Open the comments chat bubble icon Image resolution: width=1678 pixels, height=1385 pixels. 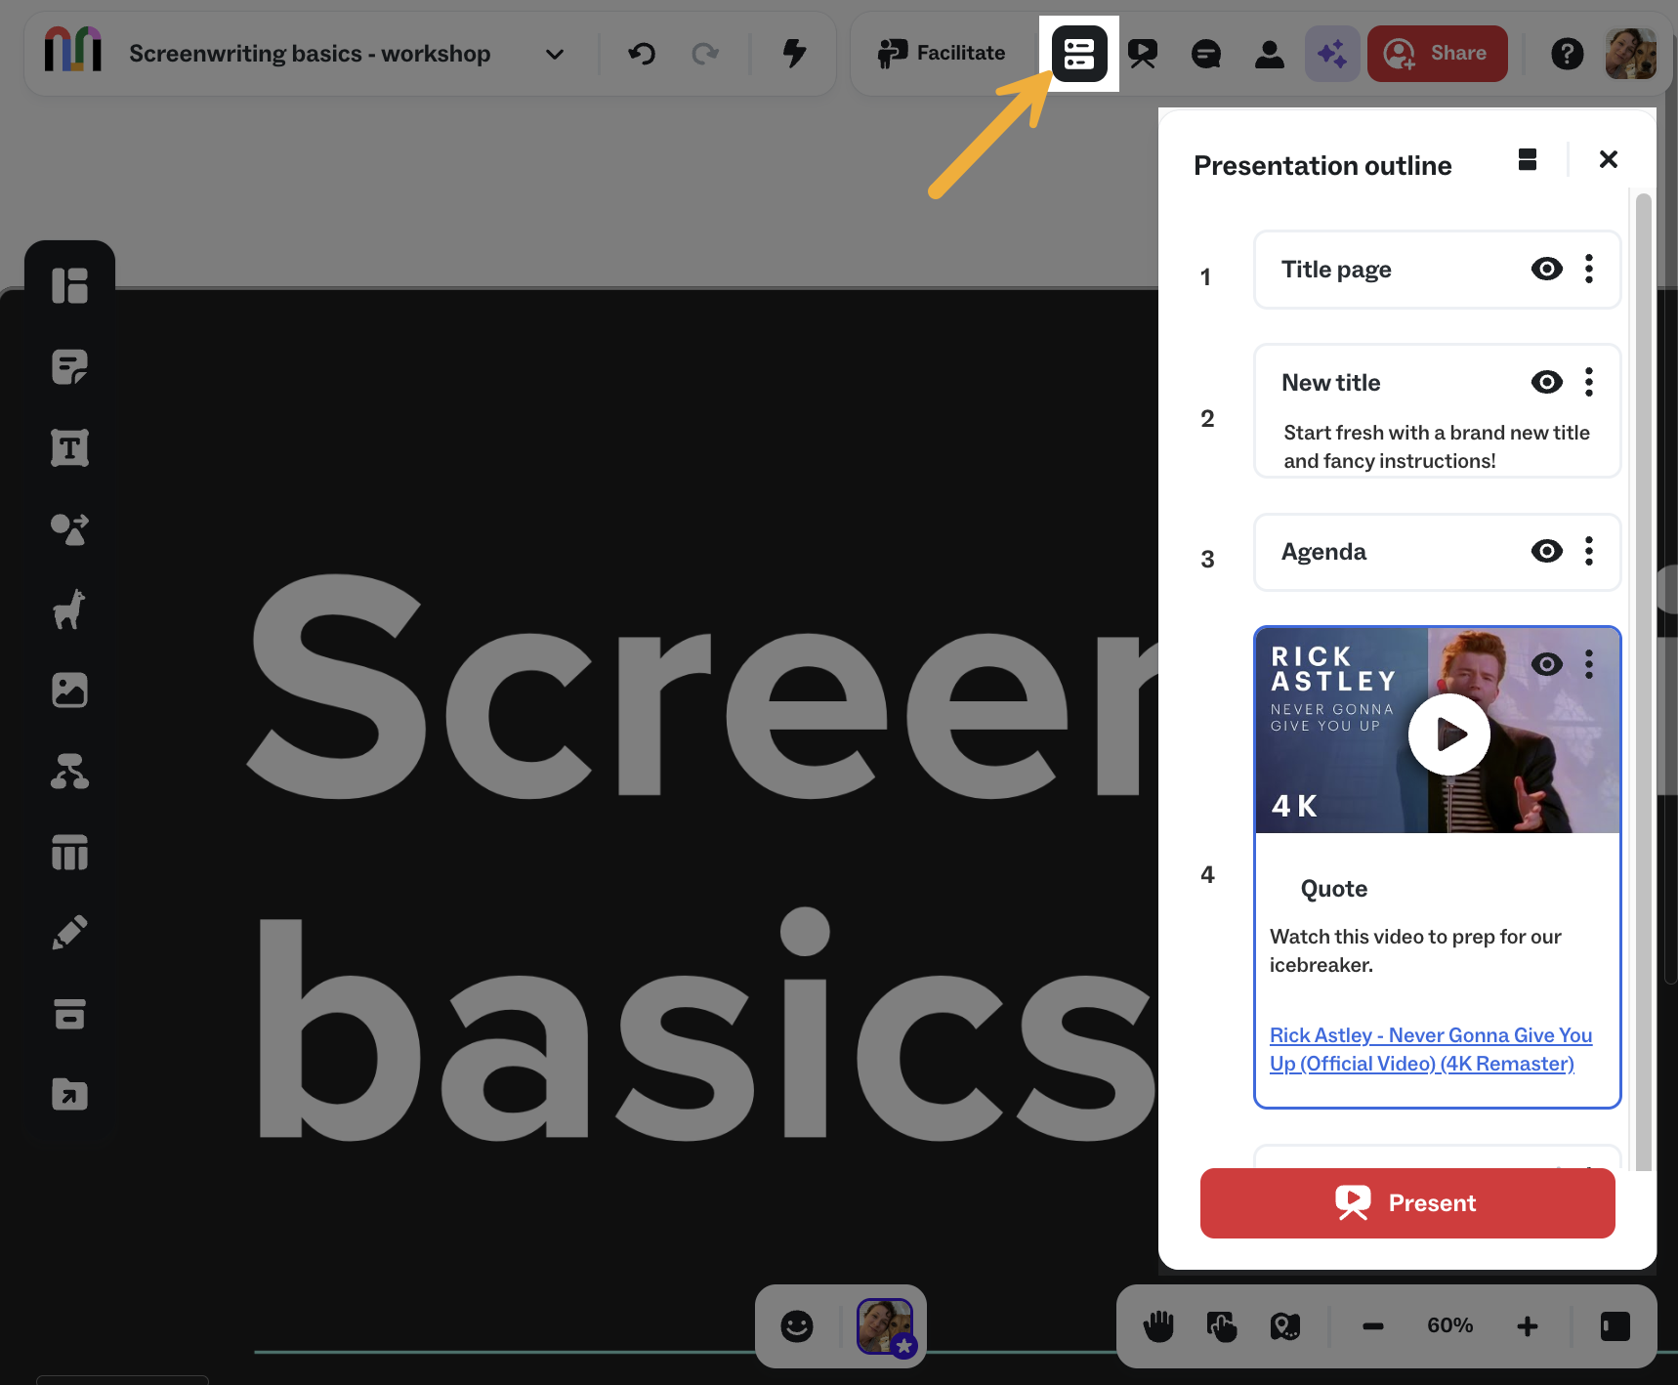point(1206,54)
